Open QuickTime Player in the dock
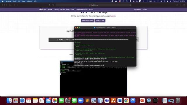 149,101
